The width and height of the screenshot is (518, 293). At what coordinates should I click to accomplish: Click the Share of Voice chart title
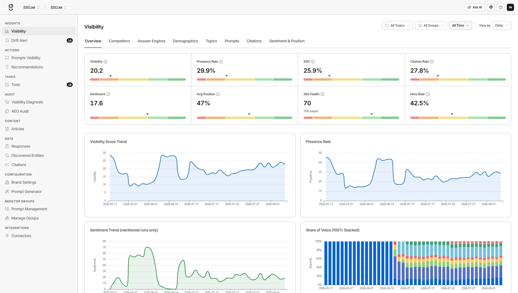(332, 230)
